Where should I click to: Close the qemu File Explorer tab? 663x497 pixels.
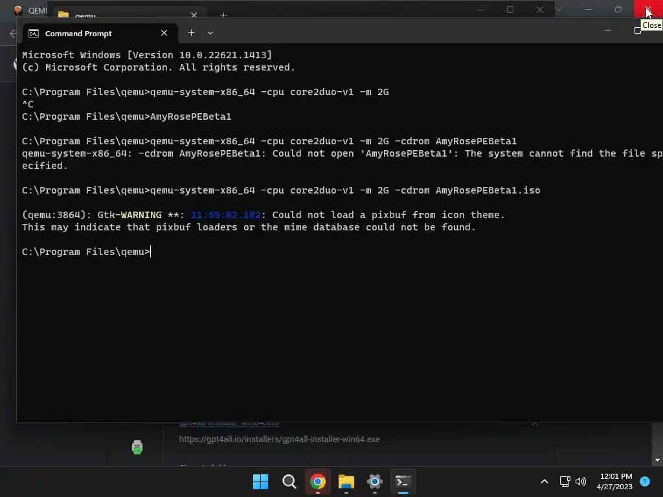[x=194, y=15]
